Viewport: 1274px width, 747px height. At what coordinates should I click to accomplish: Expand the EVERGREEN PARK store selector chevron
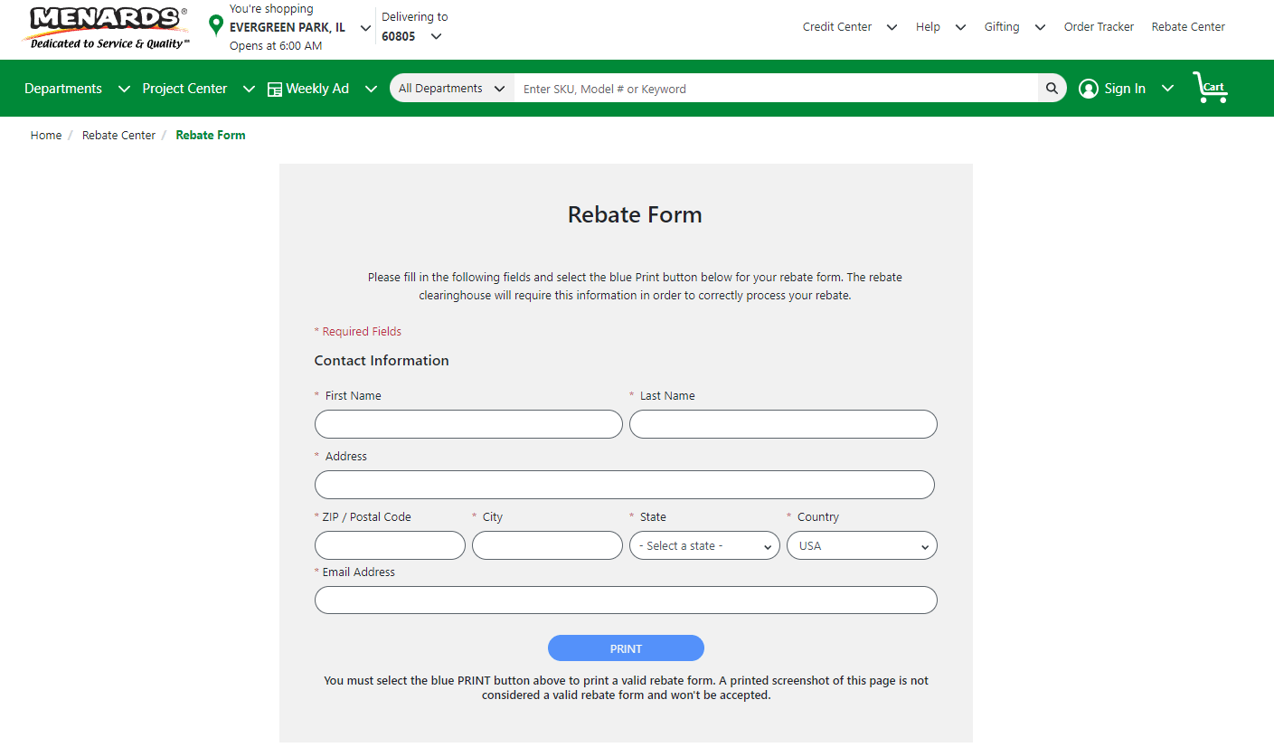[x=365, y=27]
